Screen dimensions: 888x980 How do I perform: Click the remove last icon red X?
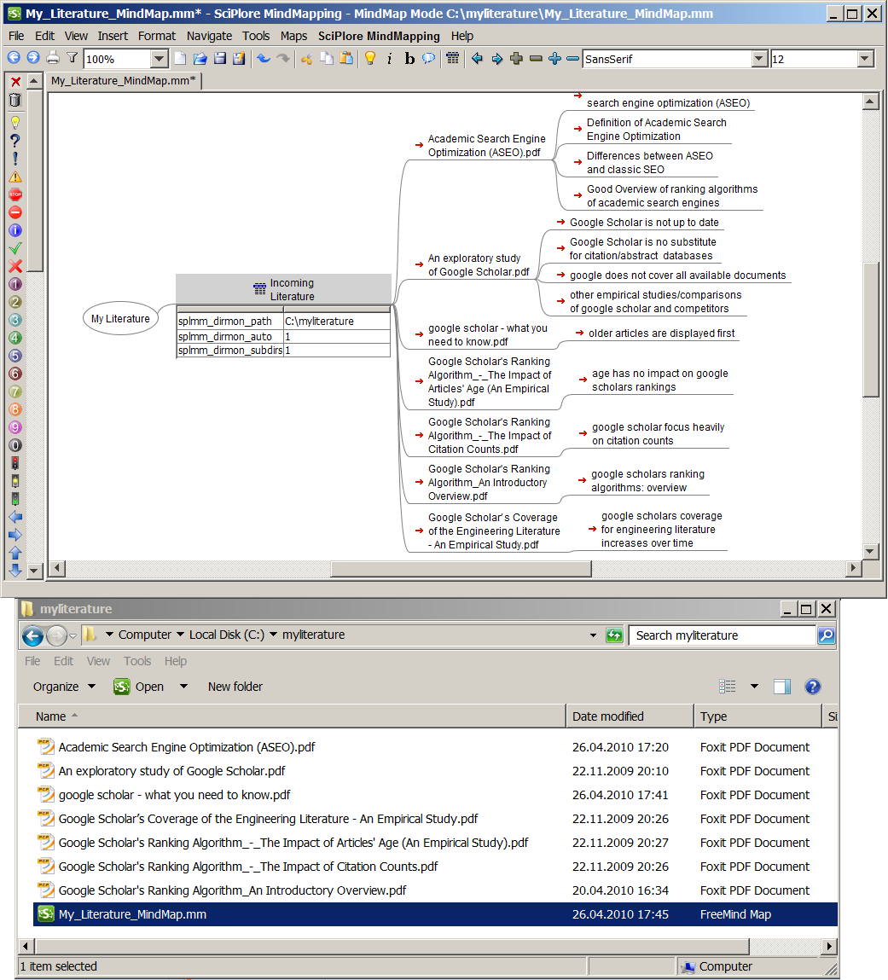click(15, 82)
